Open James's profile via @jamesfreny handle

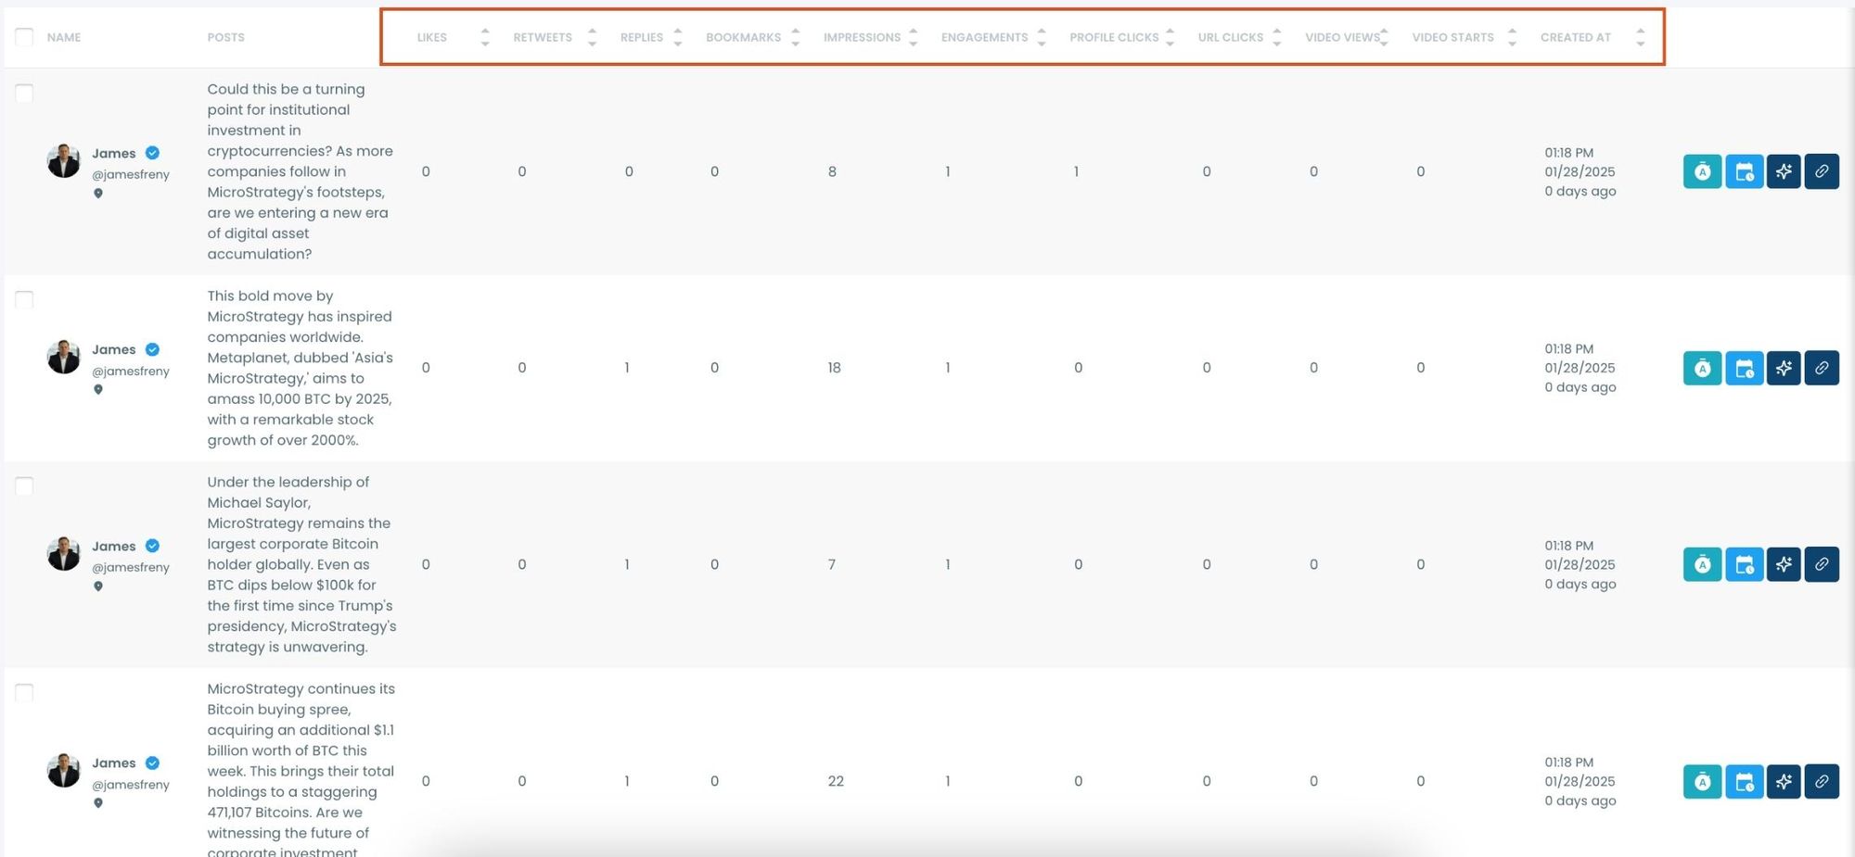click(x=131, y=173)
